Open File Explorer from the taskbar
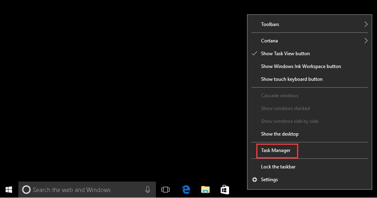 [x=205, y=190]
